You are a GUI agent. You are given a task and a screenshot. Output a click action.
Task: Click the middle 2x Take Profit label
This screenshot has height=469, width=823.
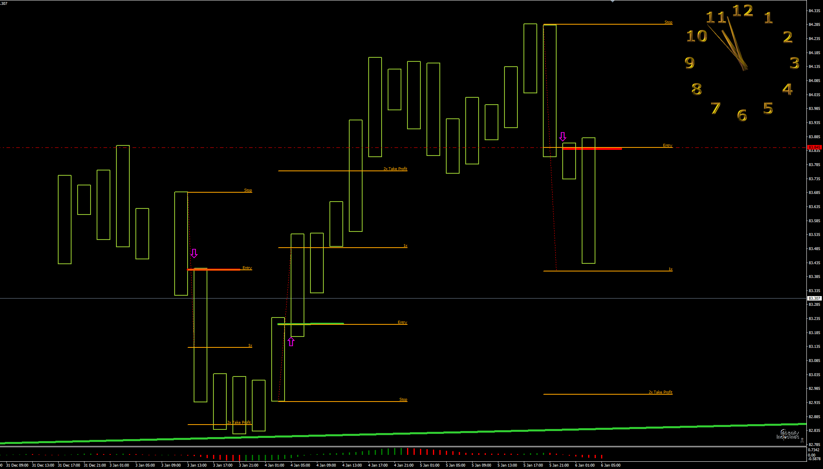(x=395, y=169)
